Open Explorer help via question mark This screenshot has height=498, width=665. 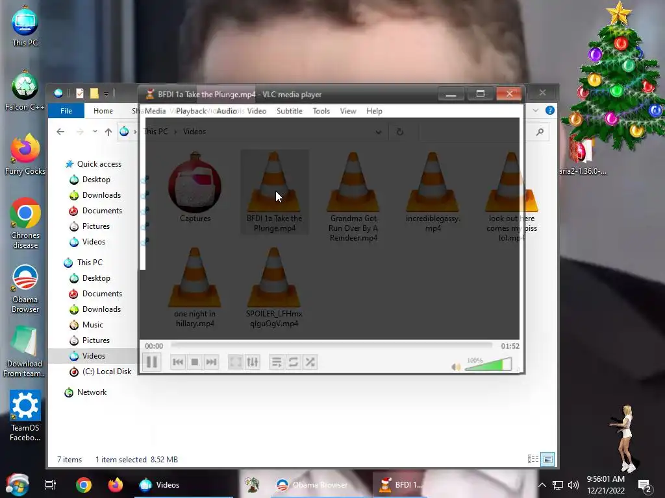[549, 110]
